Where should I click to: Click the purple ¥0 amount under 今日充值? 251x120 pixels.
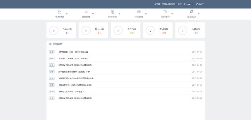[x=67, y=33]
